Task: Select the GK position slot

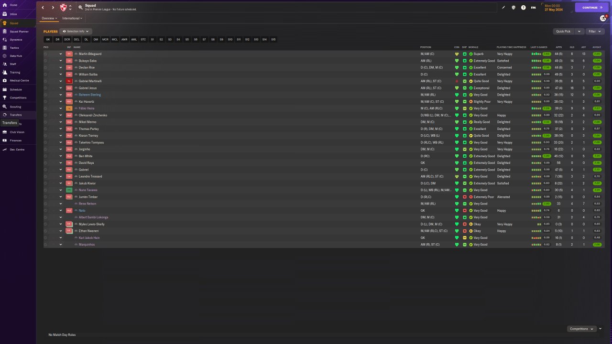Action: [48, 40]
